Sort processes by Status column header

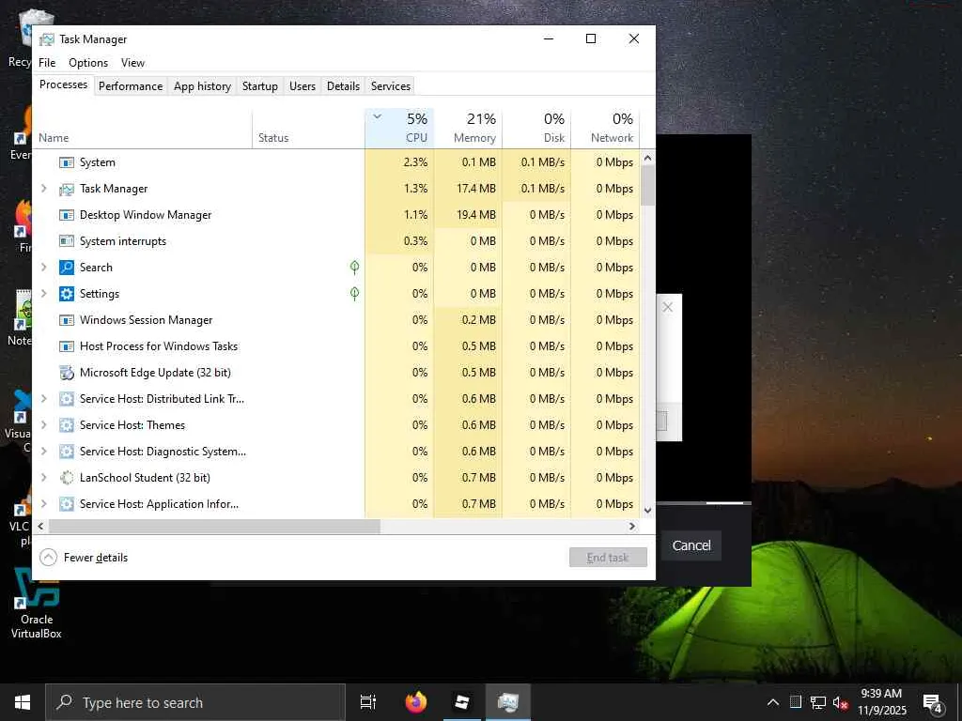point(308,130)
